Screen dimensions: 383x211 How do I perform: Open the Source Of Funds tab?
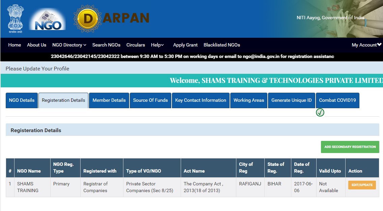150,100
